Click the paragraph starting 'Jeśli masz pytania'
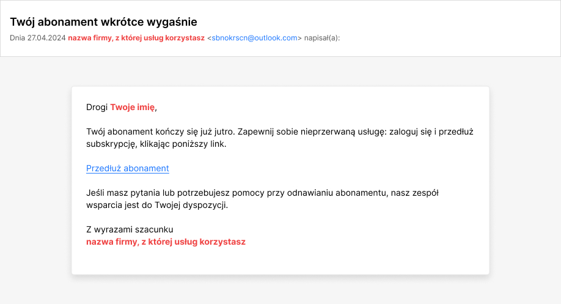The width and height of the screenshot is (561, 304). point(262,199)
